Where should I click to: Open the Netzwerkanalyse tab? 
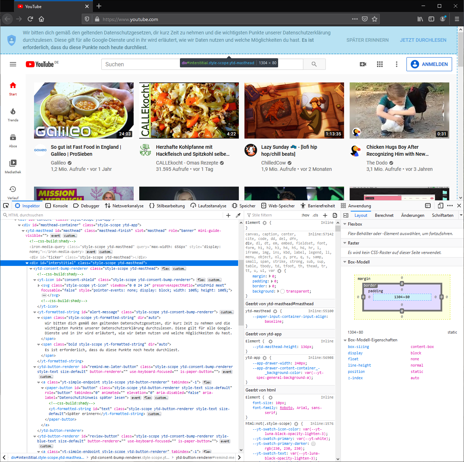(124, 206)
